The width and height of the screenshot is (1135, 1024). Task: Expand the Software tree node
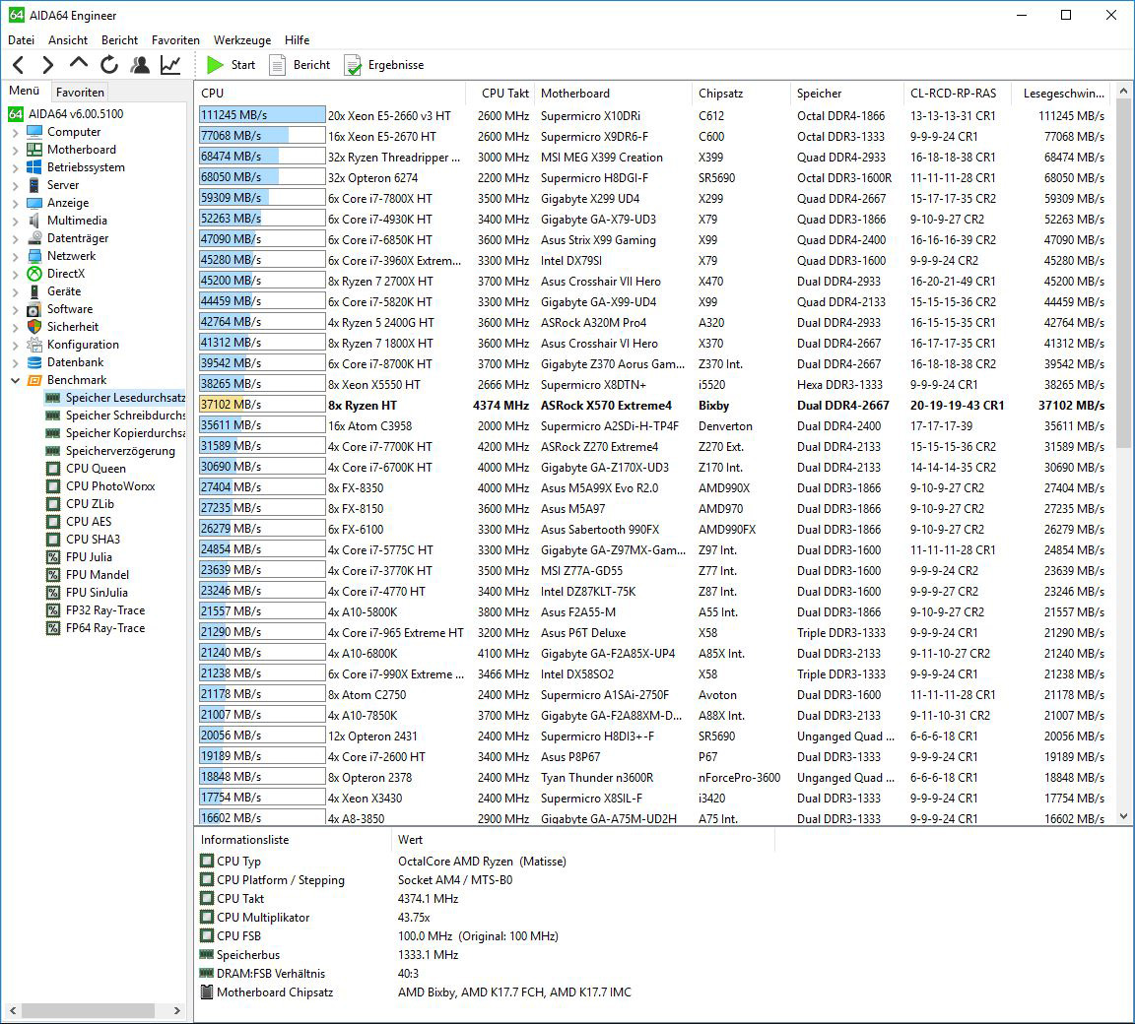(x=15, y=309)
